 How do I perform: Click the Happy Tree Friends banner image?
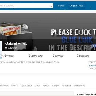pos(10,30)
